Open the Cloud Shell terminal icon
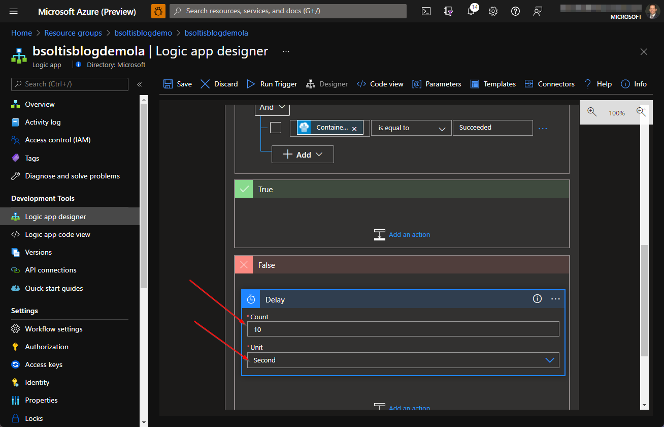 [426, 11]
